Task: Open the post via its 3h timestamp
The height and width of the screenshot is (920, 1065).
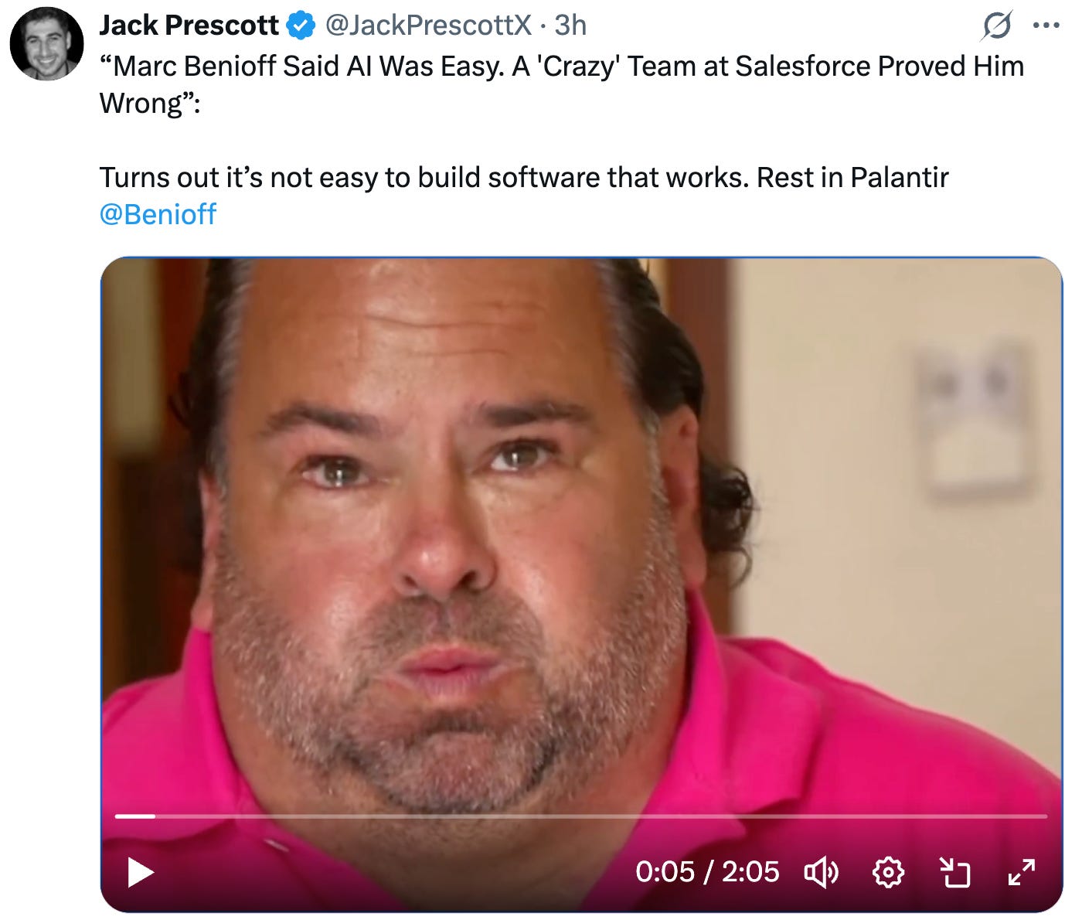Action: (571, 26)
